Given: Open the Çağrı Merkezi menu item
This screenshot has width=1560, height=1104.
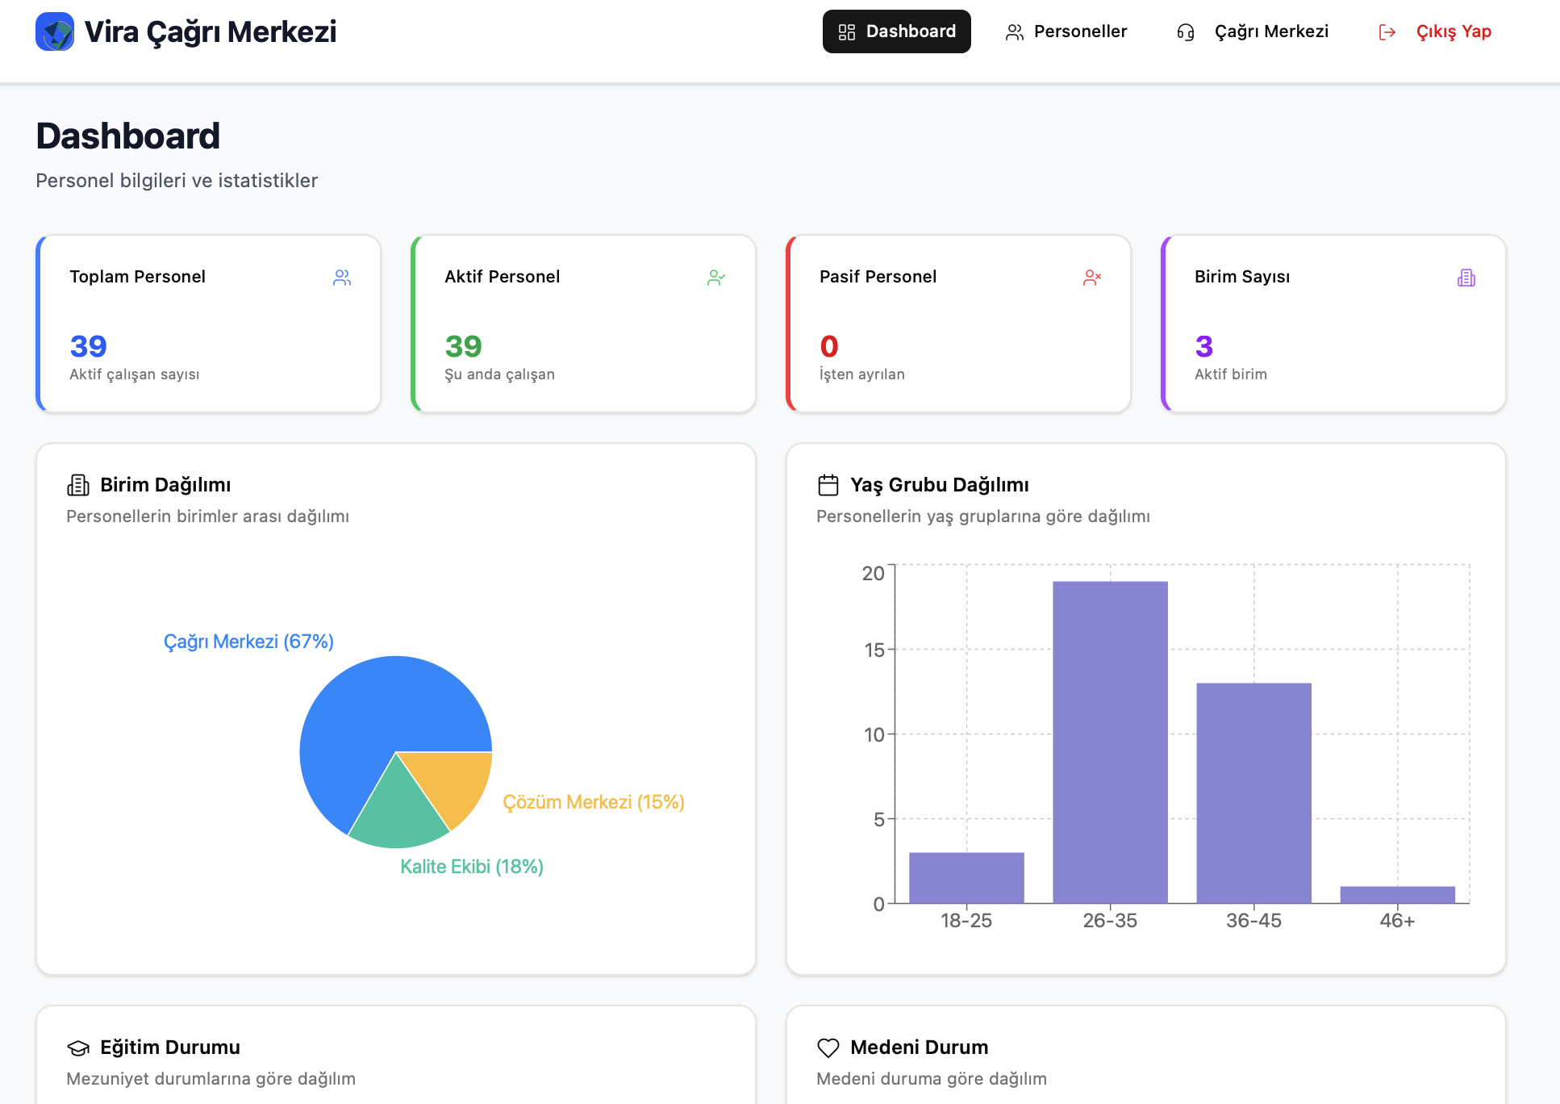Looking at the screenshot, I should tap(1252, 31).
